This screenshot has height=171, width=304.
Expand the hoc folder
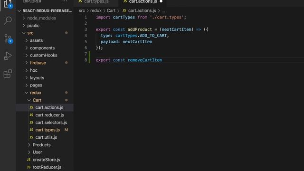[27, 70]
